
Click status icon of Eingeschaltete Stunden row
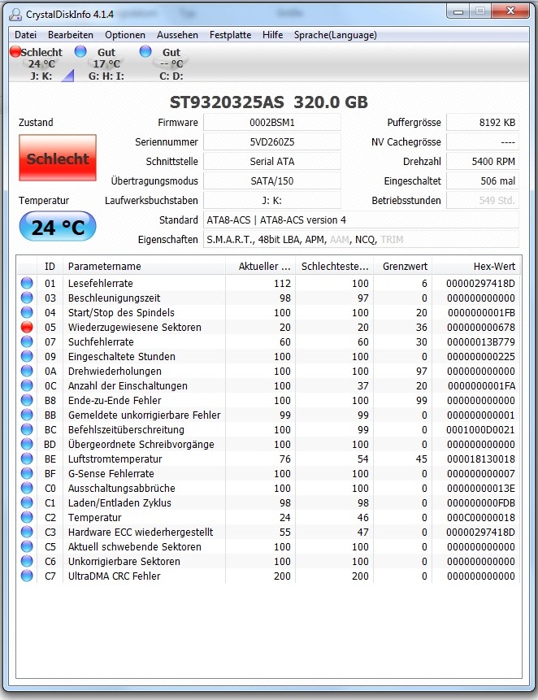(x=27, y=356)
